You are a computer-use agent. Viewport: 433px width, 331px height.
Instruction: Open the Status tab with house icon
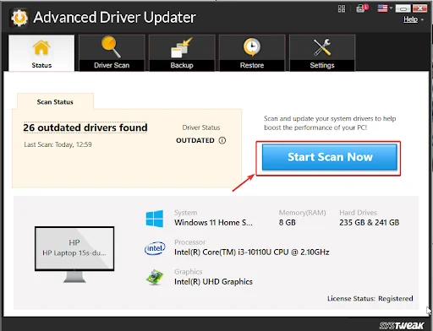click(x=41, y=53)
